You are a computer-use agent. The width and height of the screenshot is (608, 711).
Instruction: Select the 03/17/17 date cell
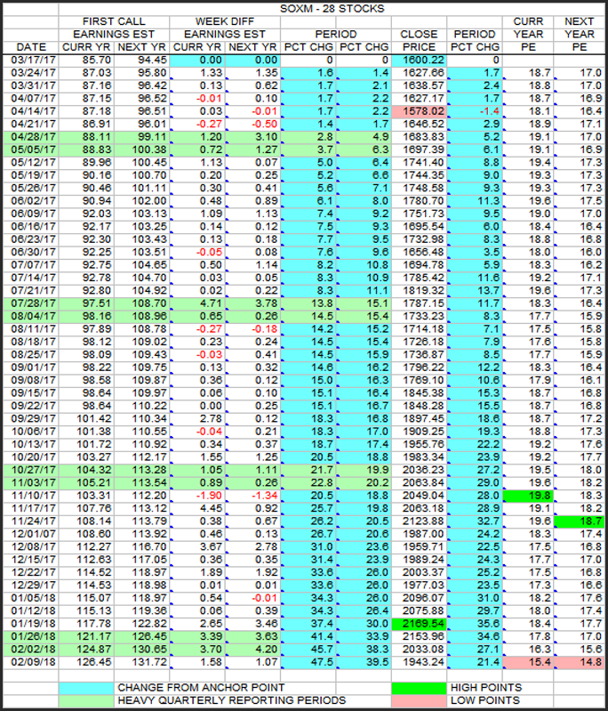31,59
